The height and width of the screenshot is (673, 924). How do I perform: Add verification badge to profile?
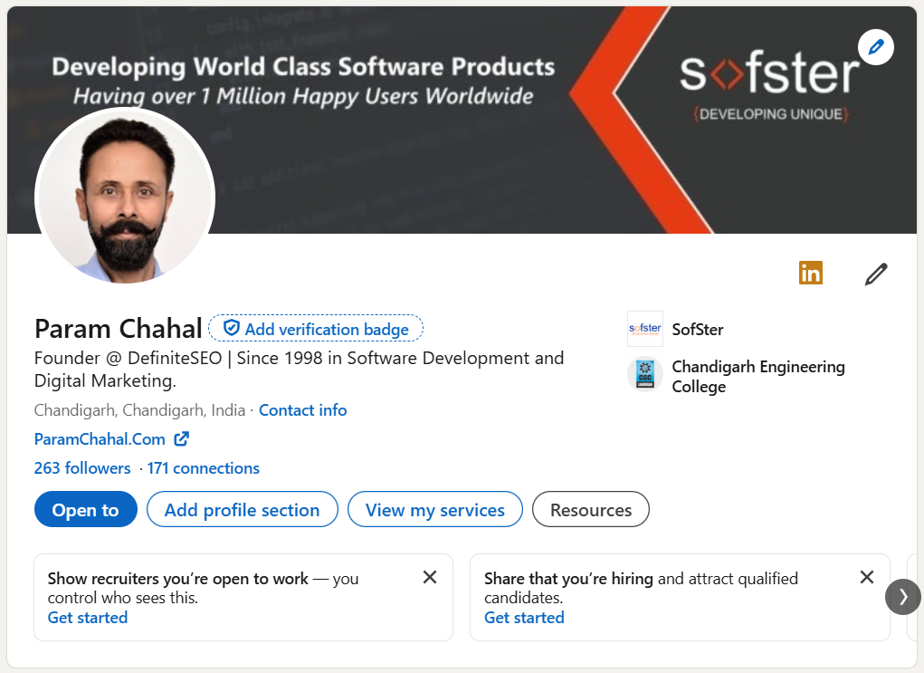[316, 328]
